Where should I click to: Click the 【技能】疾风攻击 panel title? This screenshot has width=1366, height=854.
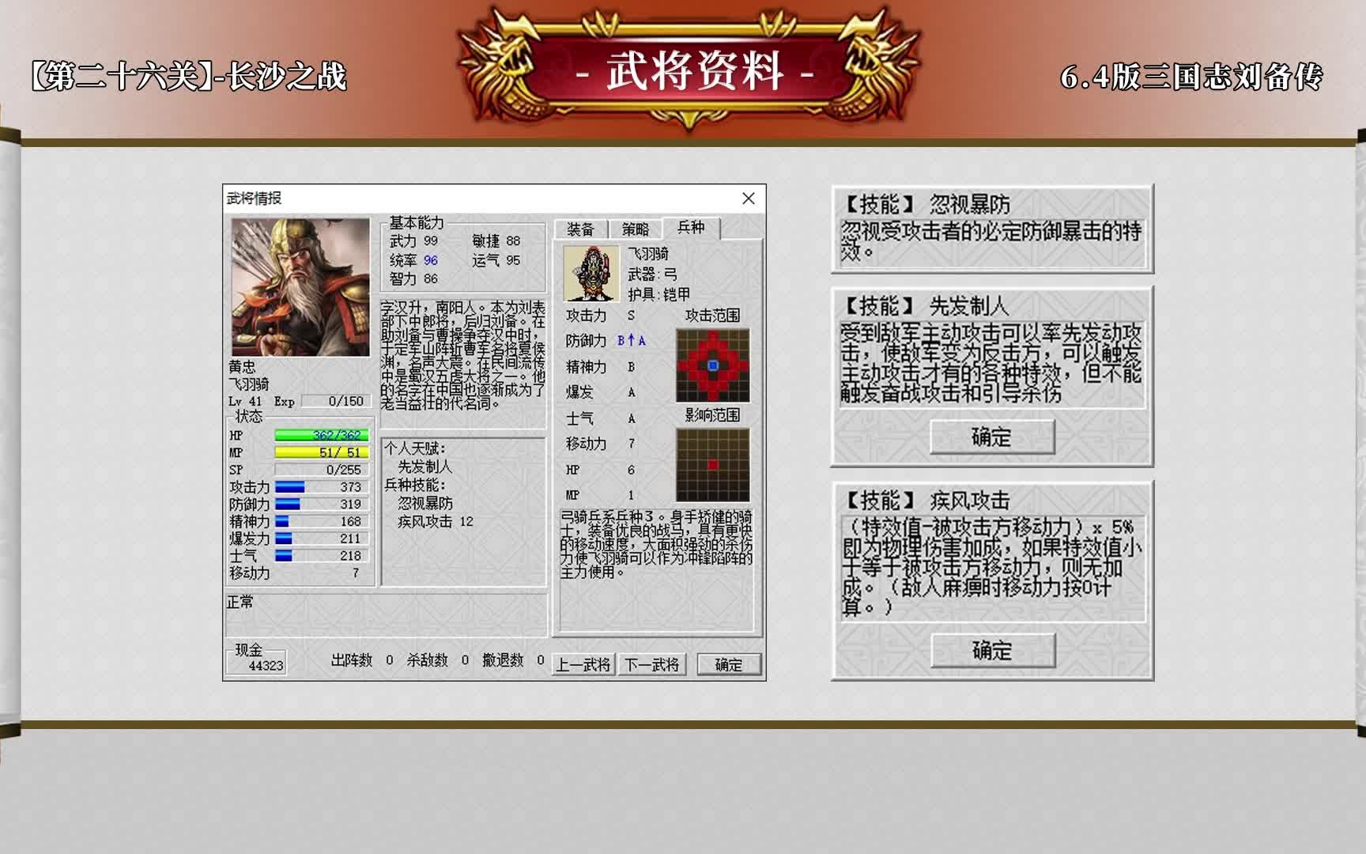point(926,501)
